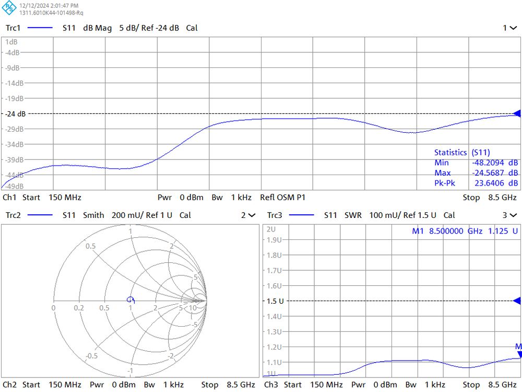Click the Smith chart trace near center
Image resolution: width=522 pixels, height=392 pixels.
(131, 299)
